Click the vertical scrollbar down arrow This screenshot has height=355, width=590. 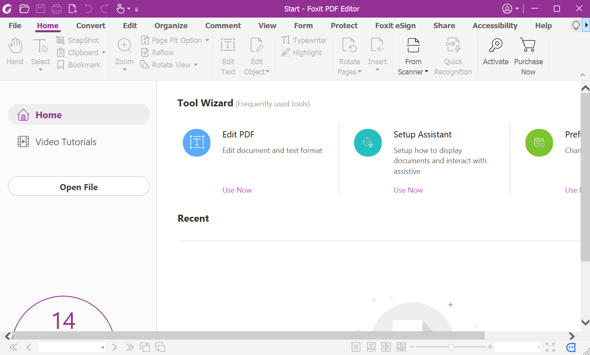coord(585,323)
